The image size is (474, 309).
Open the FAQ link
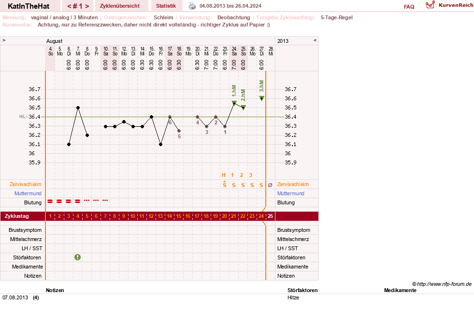(x=409, y=7)
